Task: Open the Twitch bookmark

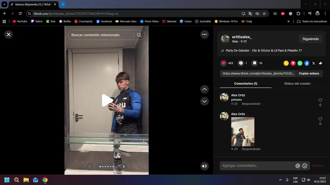Action: tap(36, 21)
